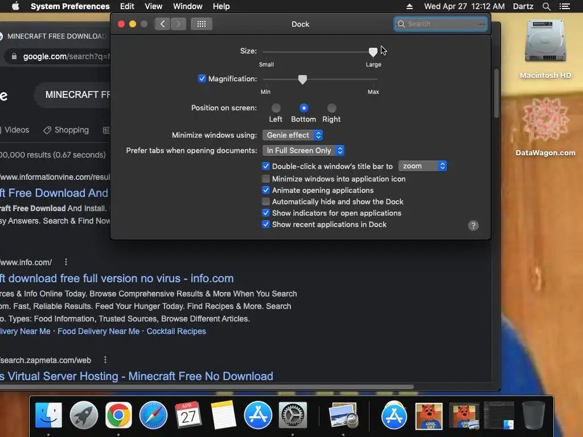Toggle Animate opening applications
The height and width of the screenshot is (437, 583).
point(265,190)
